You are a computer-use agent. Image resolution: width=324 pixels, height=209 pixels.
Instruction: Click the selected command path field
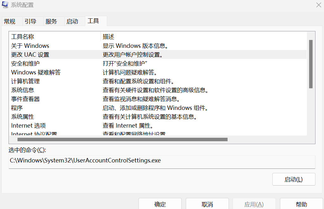tap(162, 161)
